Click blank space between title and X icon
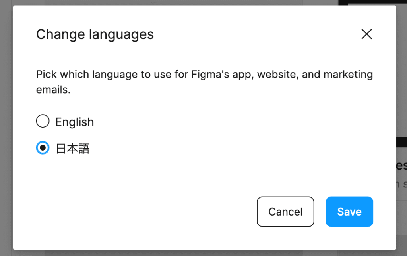The width and height of the screenshot is (407, 256). point(254,34)
